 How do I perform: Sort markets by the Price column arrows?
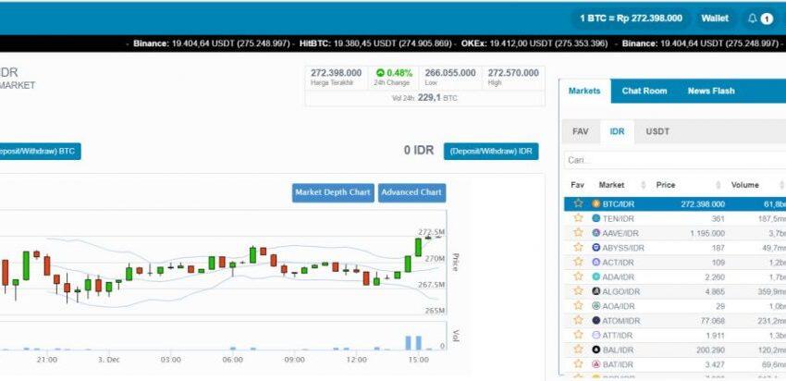click(x=718, y=185)
